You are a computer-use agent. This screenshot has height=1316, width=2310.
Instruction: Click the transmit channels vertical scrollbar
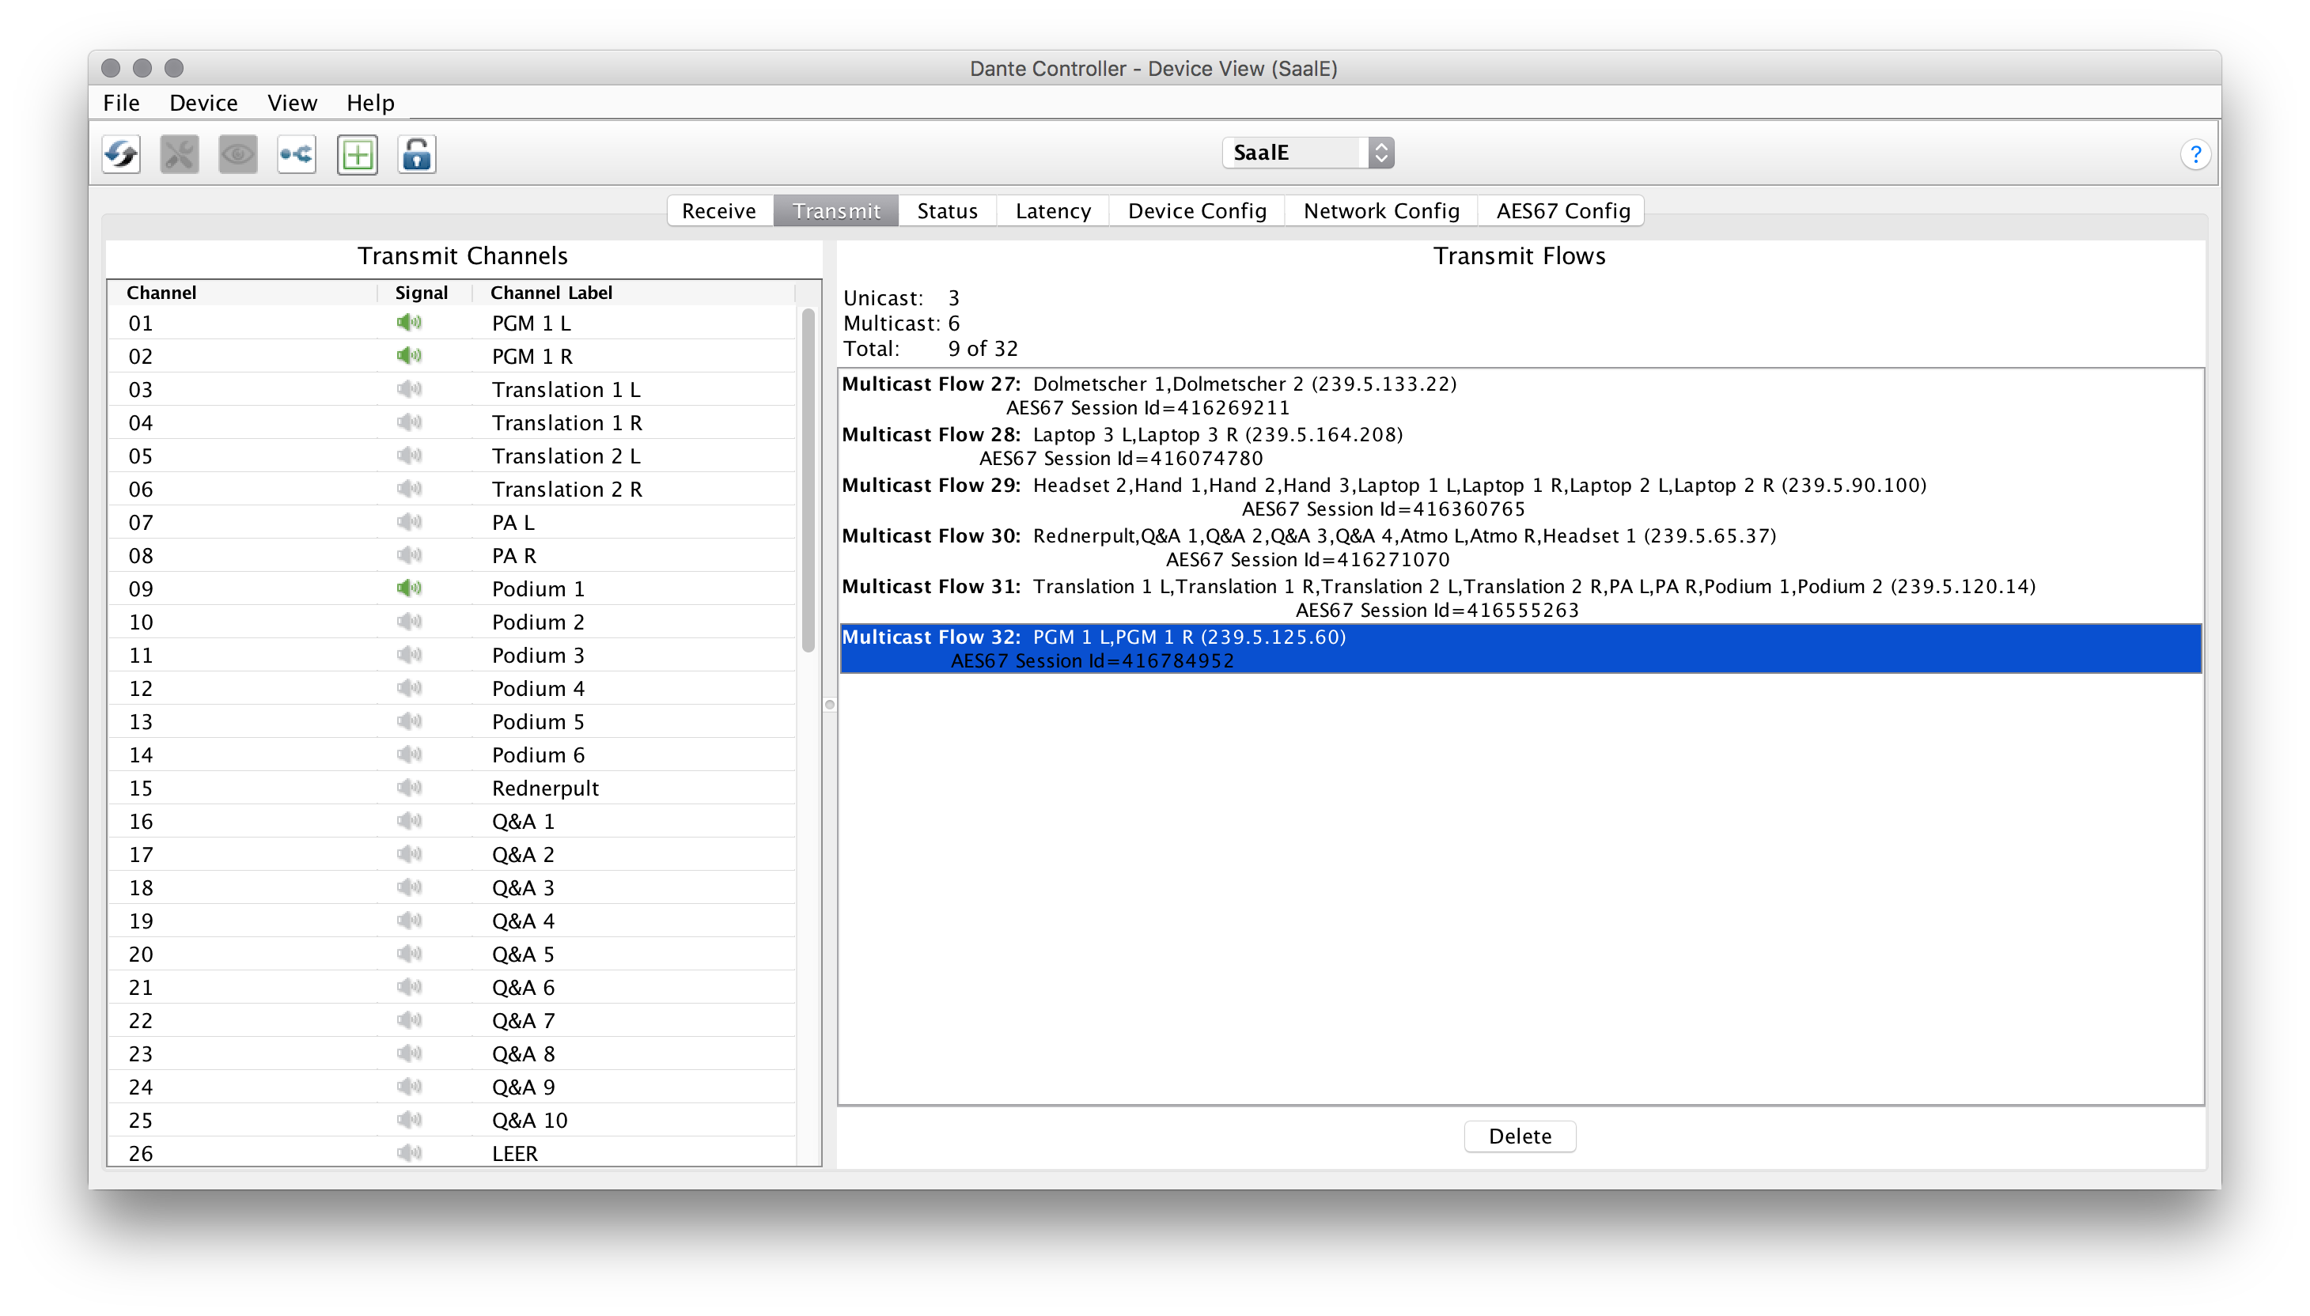click(808, 479)
